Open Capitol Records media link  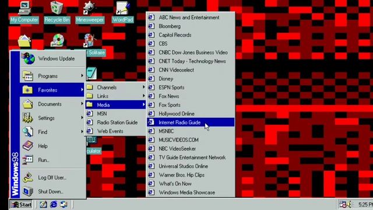tap(191, 35)
